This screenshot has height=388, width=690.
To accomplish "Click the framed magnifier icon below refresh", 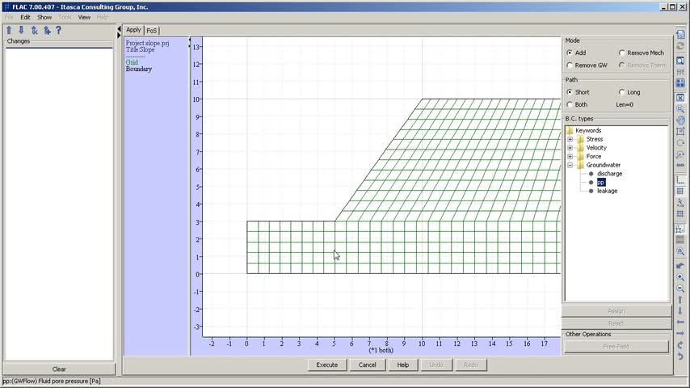I will coord(680,61).
